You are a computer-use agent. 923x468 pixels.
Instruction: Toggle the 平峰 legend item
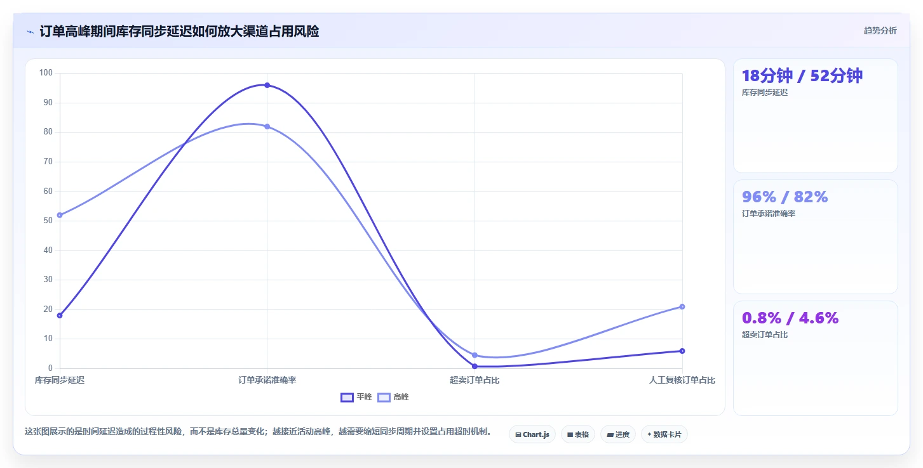356,397
